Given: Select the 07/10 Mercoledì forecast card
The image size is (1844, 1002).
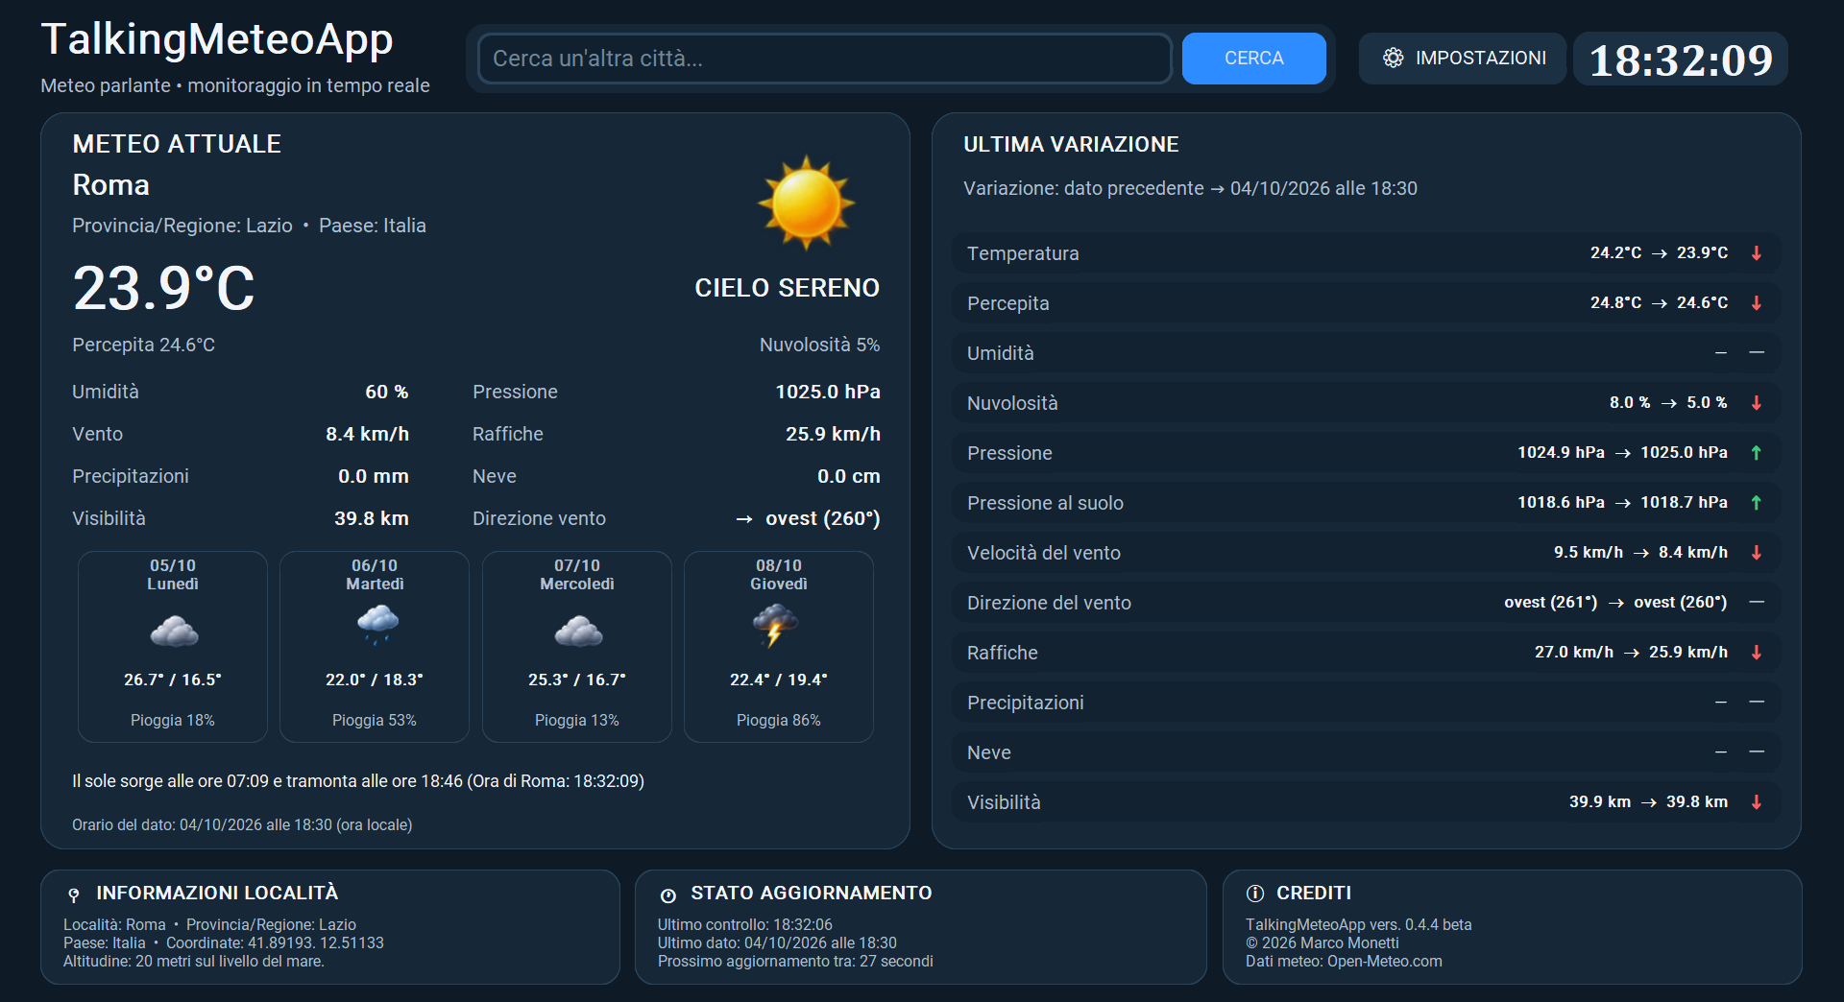Looking at the screenshot, I should (577, 646).
